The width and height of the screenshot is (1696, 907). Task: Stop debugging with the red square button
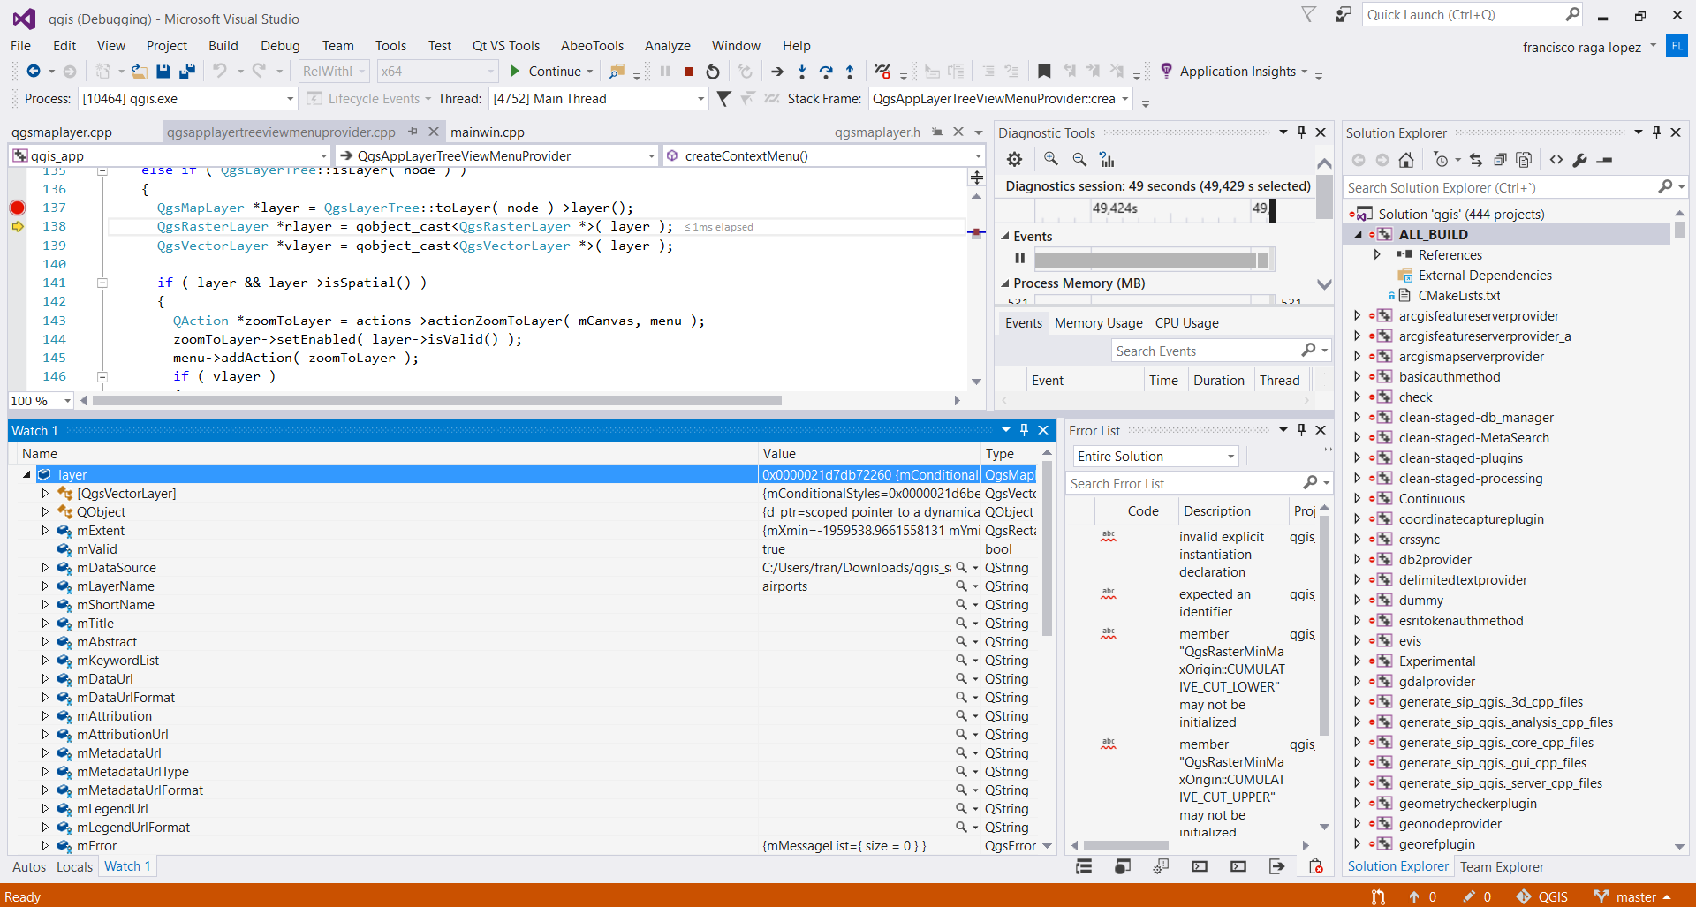click(x=689, y=72)
